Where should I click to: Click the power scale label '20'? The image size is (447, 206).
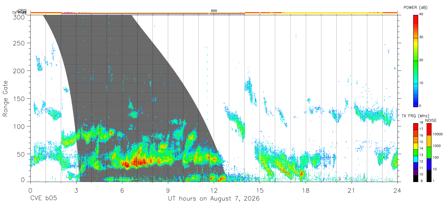(422, 60)
